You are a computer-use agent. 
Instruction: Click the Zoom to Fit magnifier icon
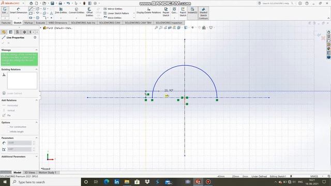click(x=156, y=27)
